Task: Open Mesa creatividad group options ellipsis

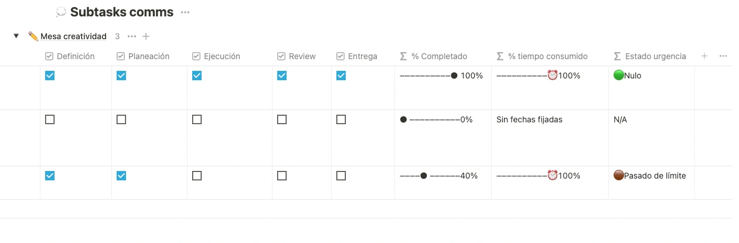Action: (x=132, y=36)
